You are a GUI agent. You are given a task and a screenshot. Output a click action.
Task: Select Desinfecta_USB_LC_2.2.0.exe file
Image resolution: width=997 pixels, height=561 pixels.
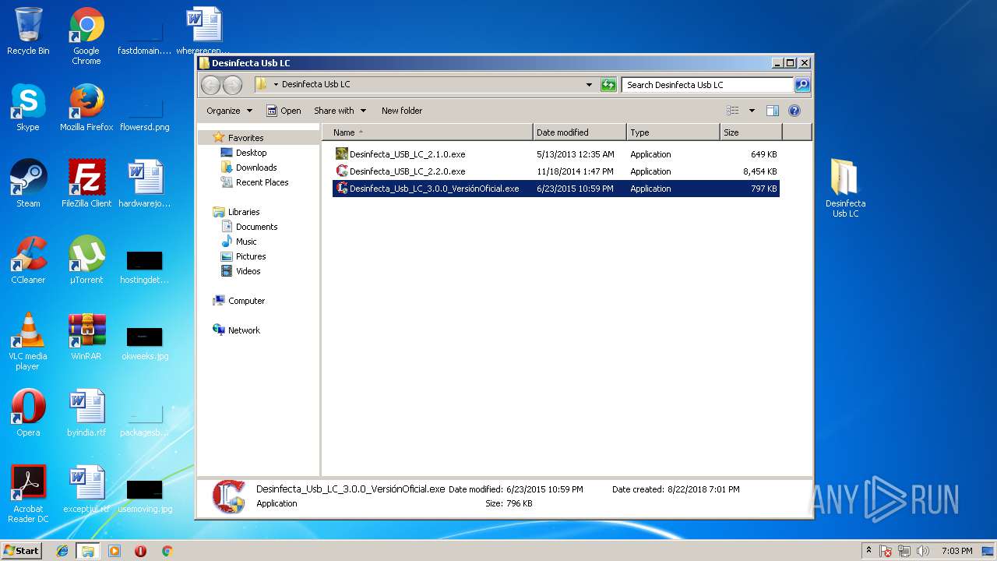(x=556, y=171)
